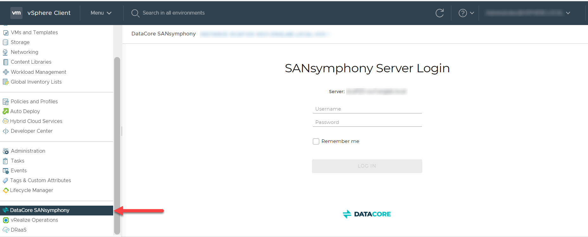Click the search magnifier icon
Viewport: 588px width, 237px height.
click(135, 13)
